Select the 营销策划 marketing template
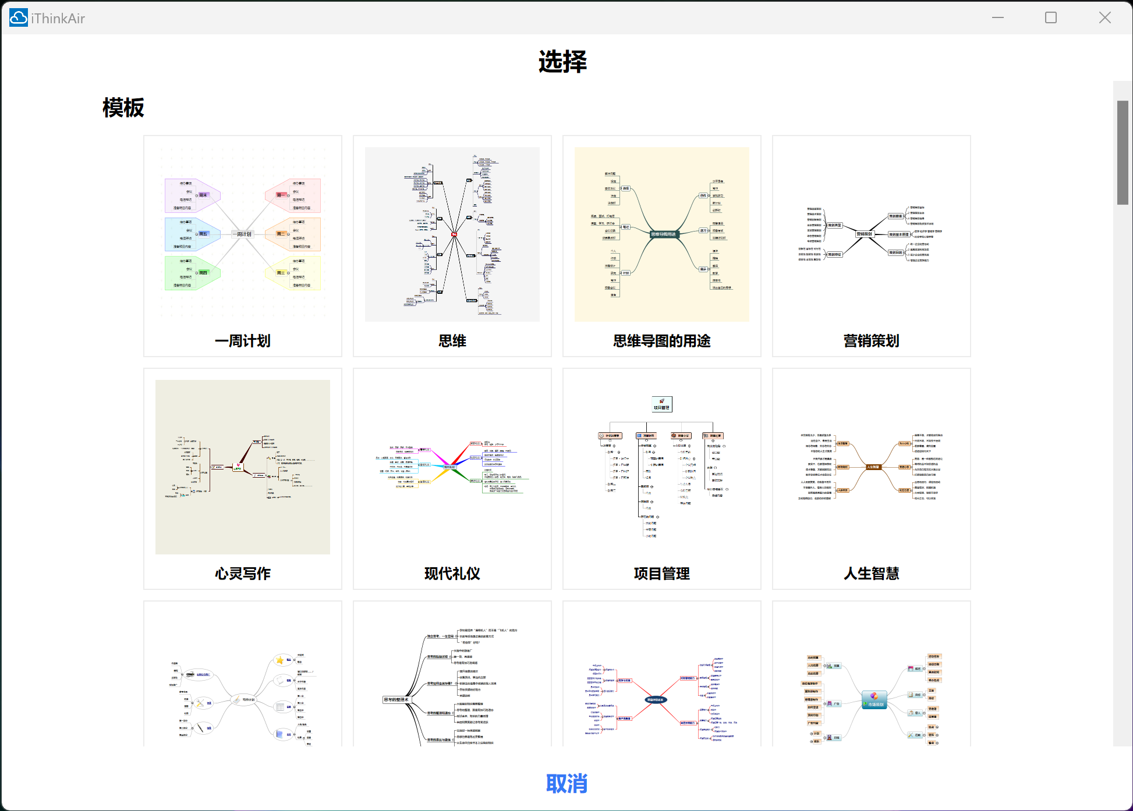 871,244
